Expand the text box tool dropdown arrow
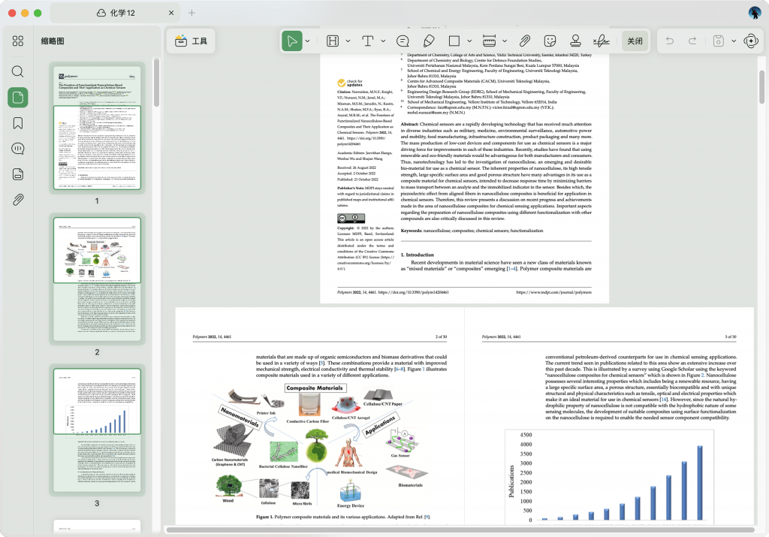The width and height of the screenshot is (769, 537). [383, 41]
